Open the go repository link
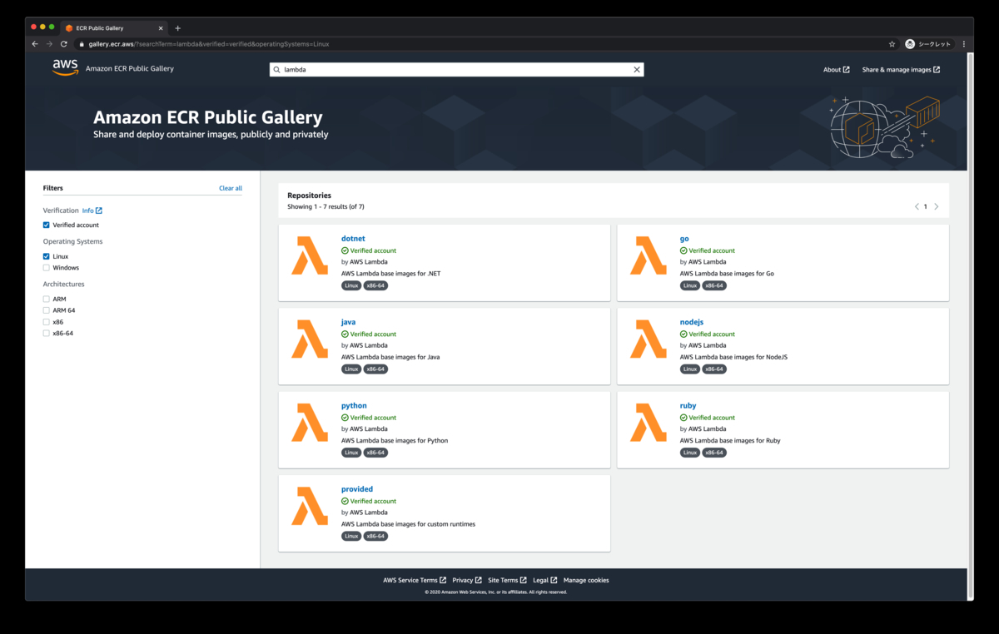Image resolution: width=999 pixels, height=634 pixels. coord(684,239)
